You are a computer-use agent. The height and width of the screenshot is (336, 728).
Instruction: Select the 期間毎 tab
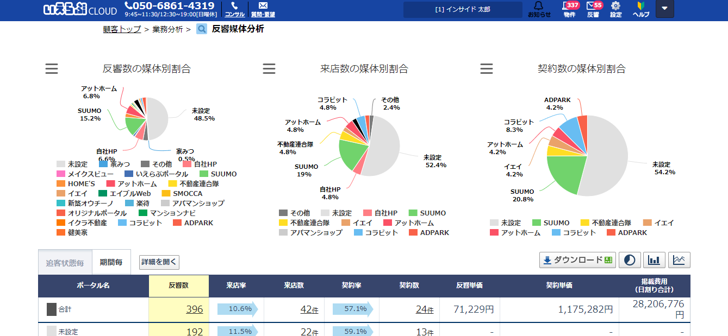pyautogui.click(x=111, y=263)
